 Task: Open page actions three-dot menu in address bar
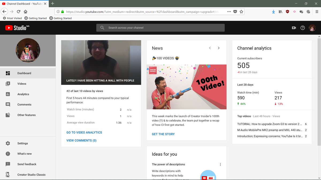coord(229,12)
